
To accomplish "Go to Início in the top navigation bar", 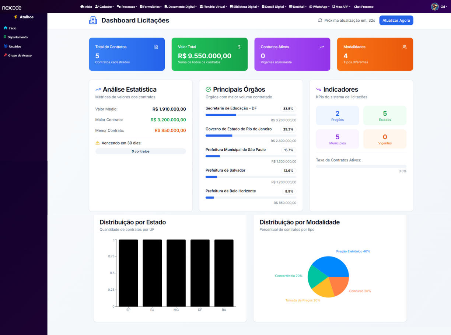I will point(86,7).
